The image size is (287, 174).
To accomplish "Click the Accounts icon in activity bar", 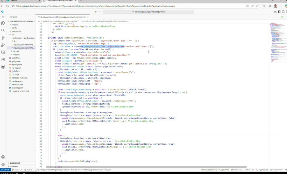I will click(x=3, y=157).
